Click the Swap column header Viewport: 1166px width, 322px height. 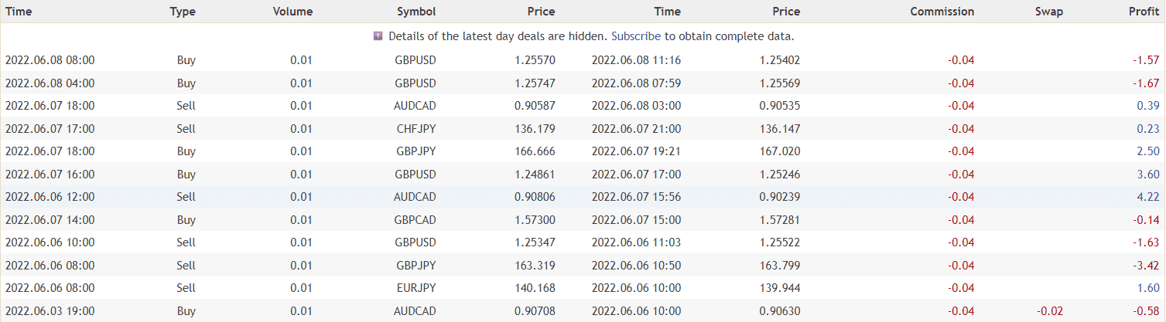click(1049, 12)
